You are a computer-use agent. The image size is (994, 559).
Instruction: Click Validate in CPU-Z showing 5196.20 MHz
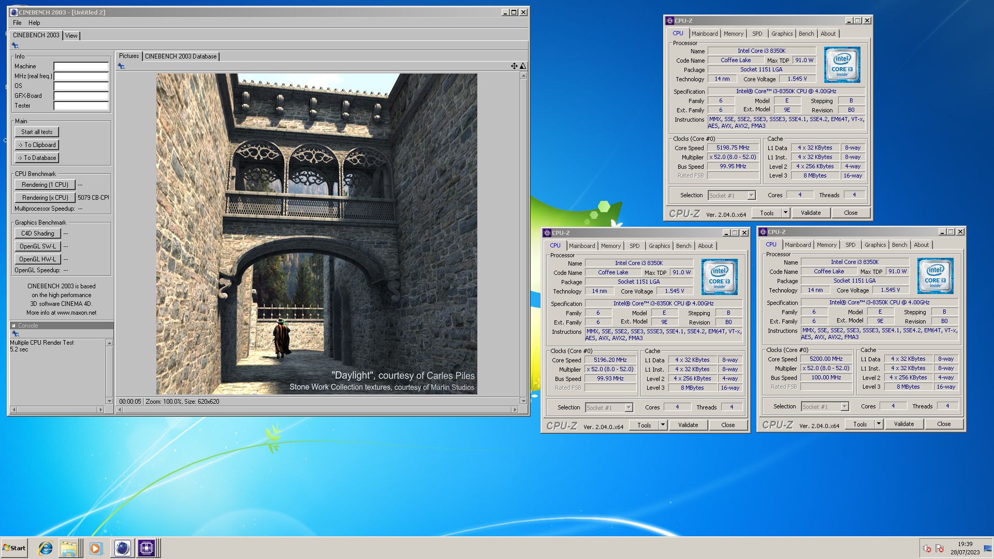[x=688, y=425]
